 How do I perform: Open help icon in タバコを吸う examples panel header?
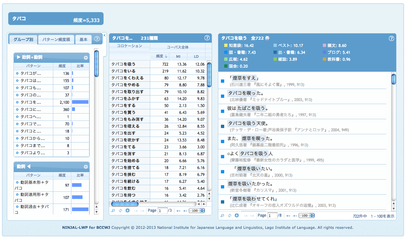pyautogui.click(x=391, y=38)
